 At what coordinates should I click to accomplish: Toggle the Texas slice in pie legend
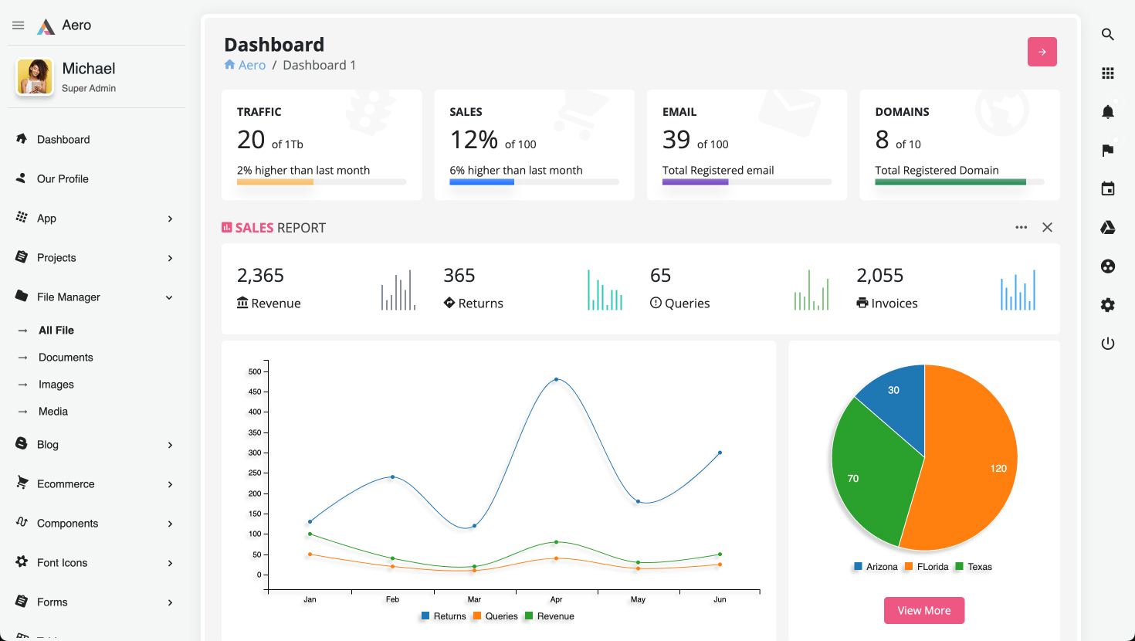(974, 567)
